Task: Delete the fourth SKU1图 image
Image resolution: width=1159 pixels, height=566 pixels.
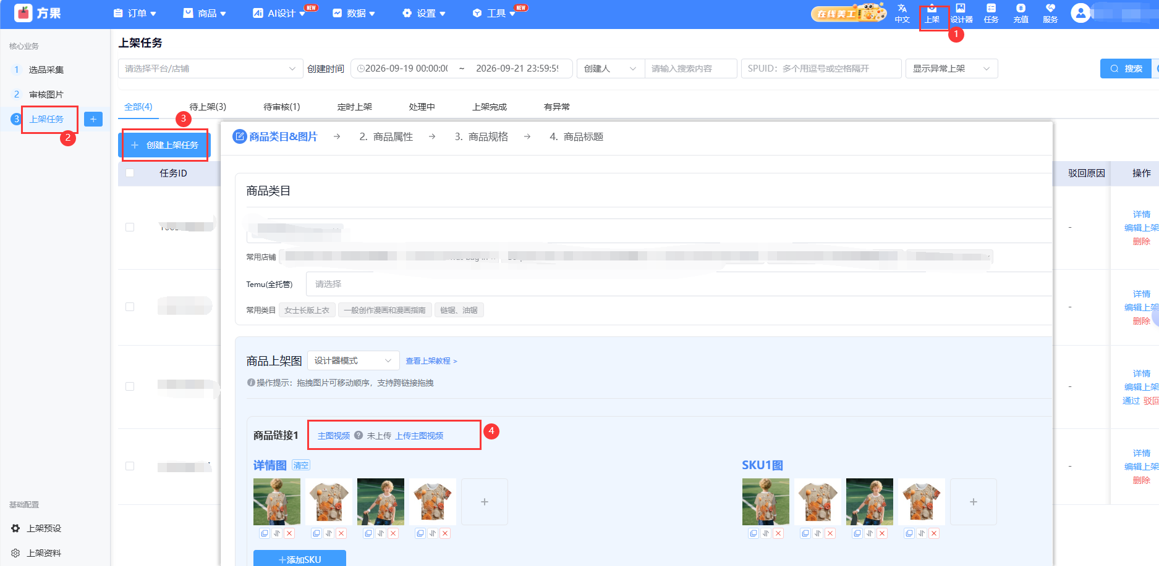Action: tap(934, 533)
